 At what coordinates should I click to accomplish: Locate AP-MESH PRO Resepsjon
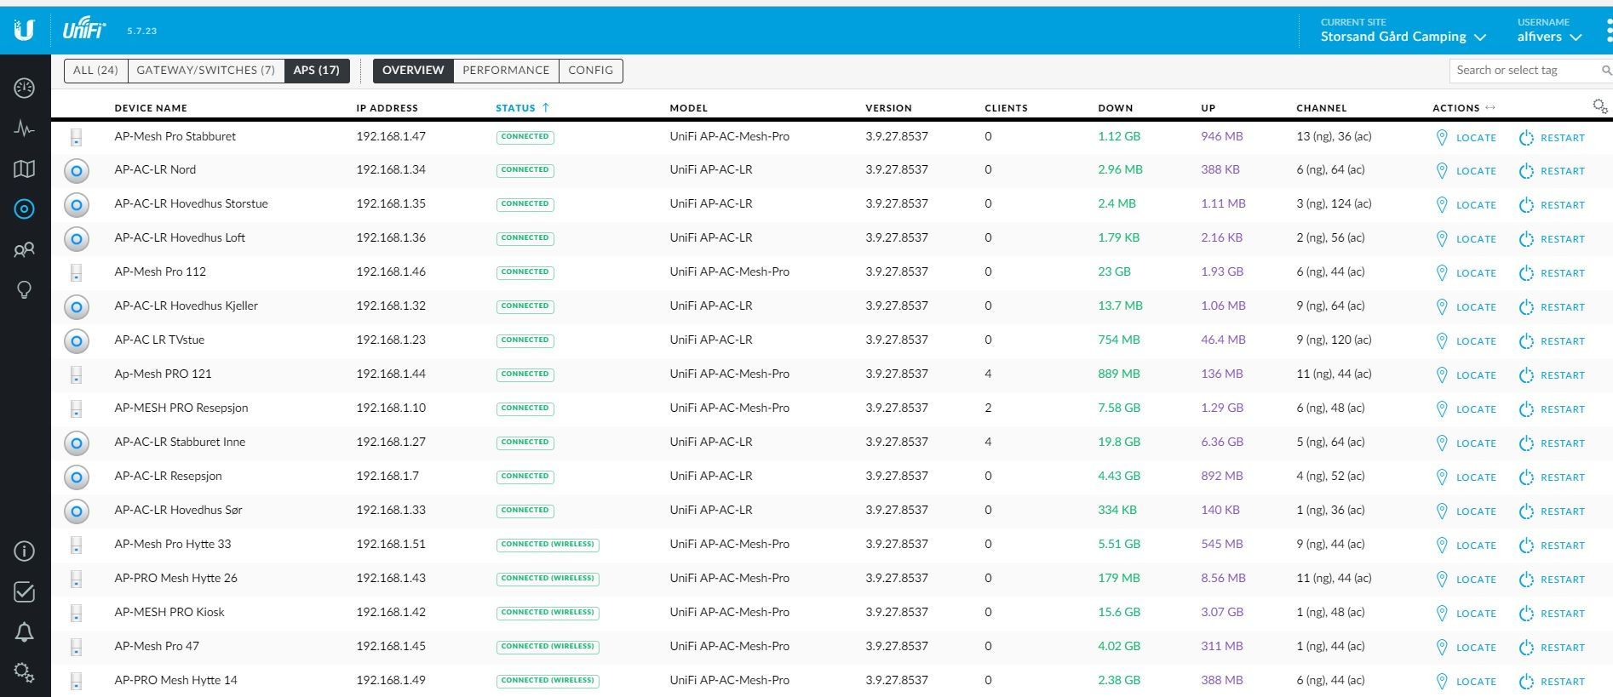(1466, 409)
